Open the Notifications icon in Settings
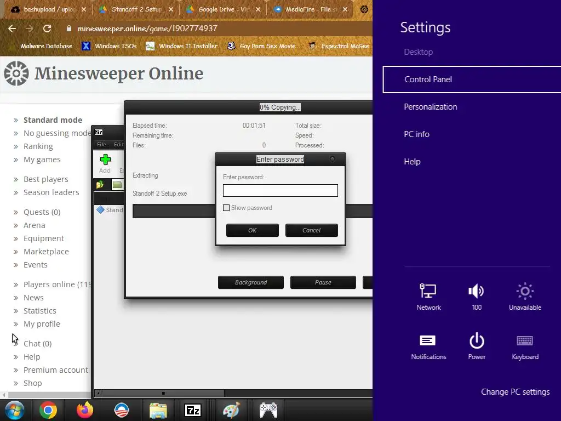 click(428, 346)
